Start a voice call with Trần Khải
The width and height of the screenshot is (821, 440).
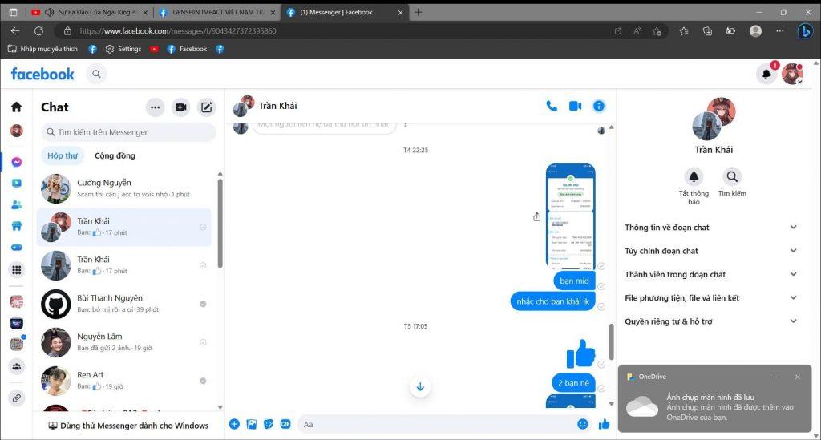pos(552,106)
